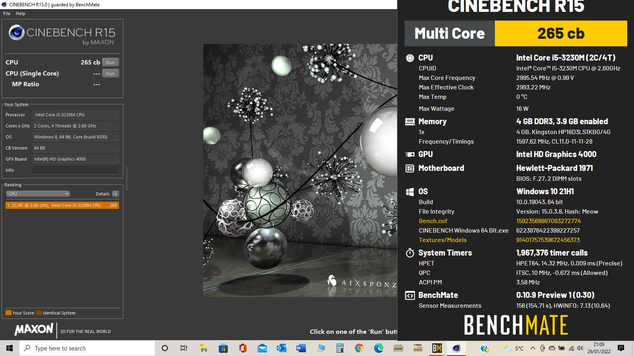Click the System Timers stopwatch icon
Image resolution: width=634 pixels, height=356 pixels.
pos(410,253)
